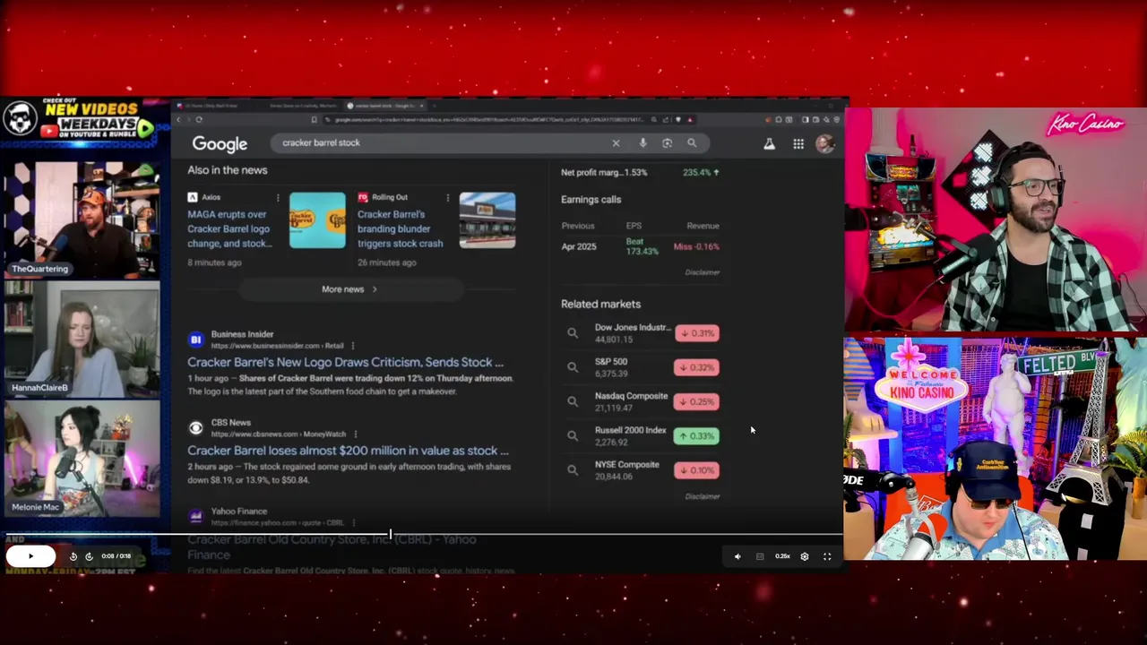Open the three-dot menu for Business Insider result
Viewport: 1147px width, 645px height.
point(352,346)
